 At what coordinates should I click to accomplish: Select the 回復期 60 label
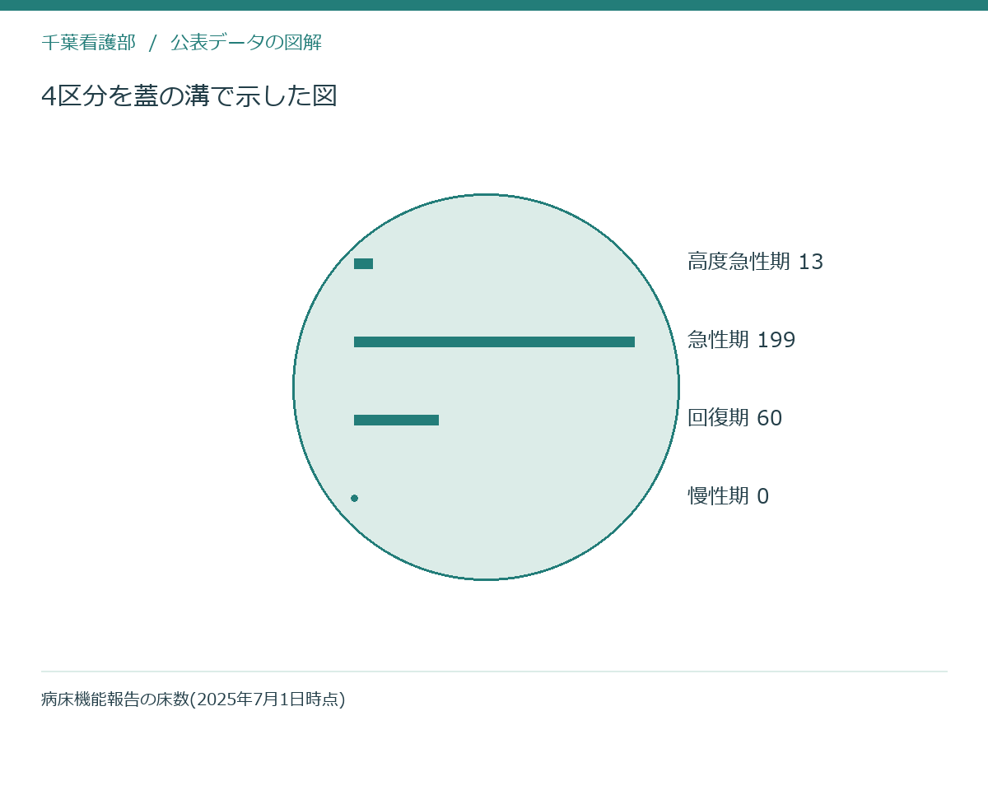734,418
